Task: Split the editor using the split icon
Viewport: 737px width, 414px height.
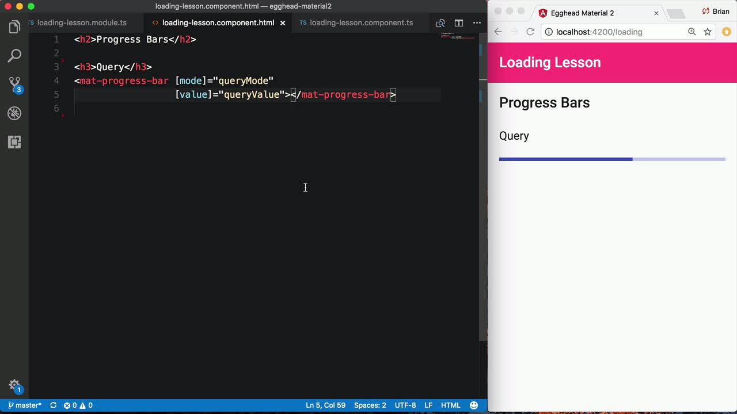Action: (458, 23)
